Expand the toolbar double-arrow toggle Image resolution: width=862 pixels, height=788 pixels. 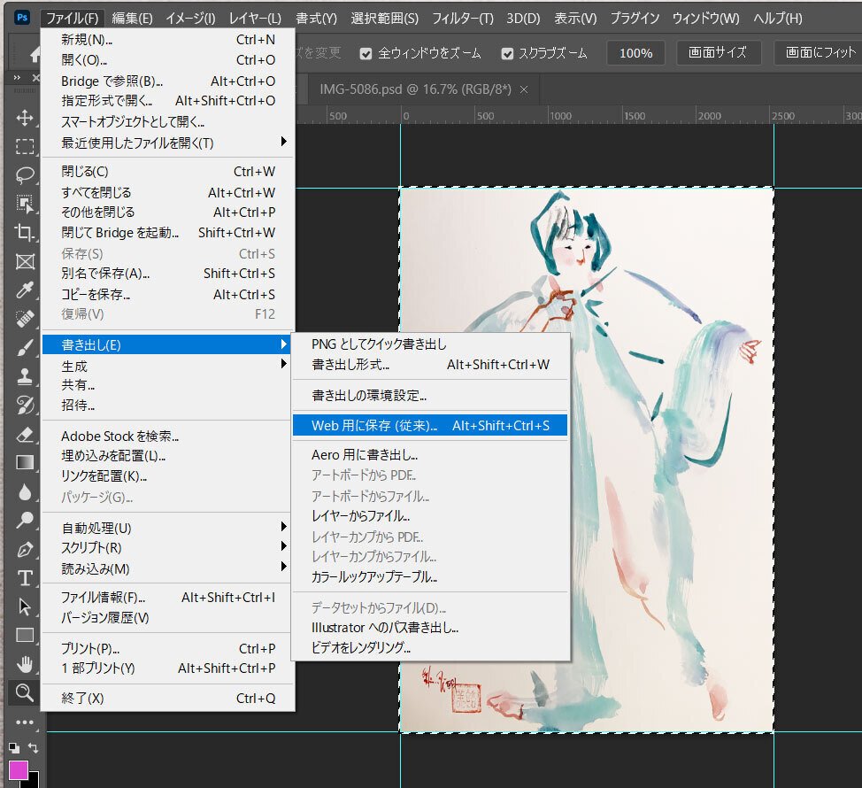[x=17, y=78]
